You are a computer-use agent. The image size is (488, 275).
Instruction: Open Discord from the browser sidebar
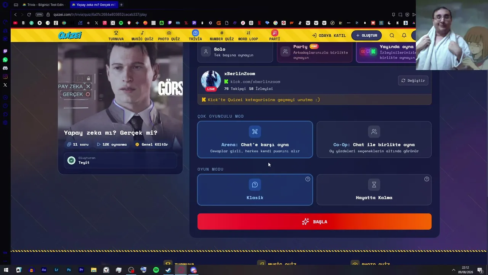[5, 68]
